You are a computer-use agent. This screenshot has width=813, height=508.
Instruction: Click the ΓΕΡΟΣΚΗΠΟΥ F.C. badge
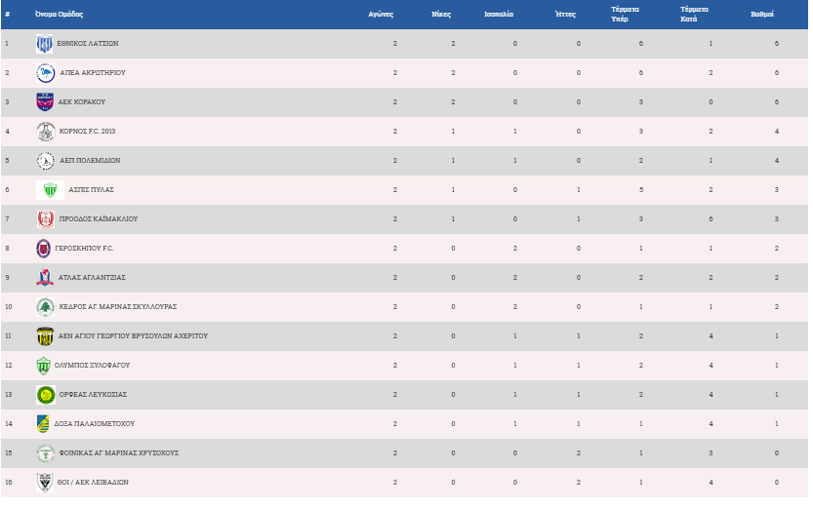click(x=44, y=249)
